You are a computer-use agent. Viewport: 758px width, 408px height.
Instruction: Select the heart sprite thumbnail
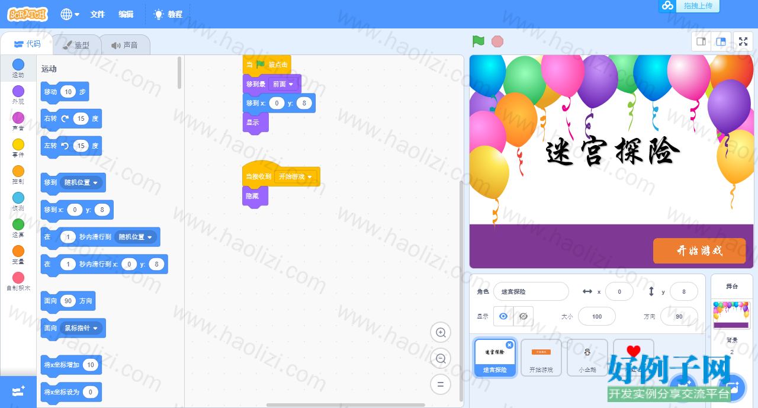(x=634, y=357)
